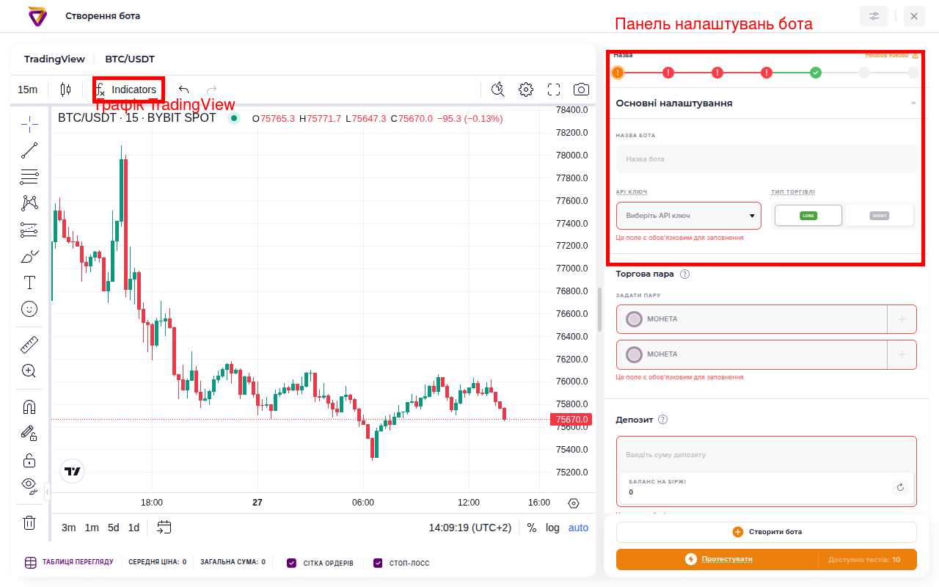Viewport: 939px width, 587px height.
Task: Switch to the 5d range tab
Action: click(x=114, y=528)
